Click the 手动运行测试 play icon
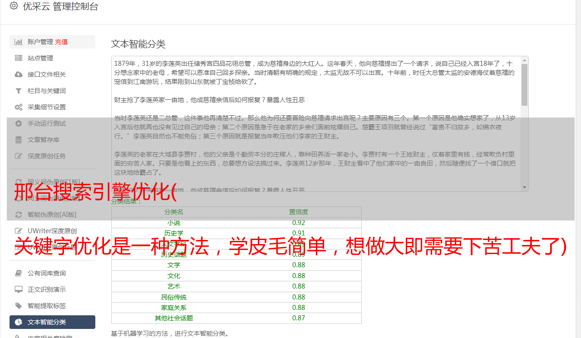This screenshot has width=581, height=338. pos(19,123)
